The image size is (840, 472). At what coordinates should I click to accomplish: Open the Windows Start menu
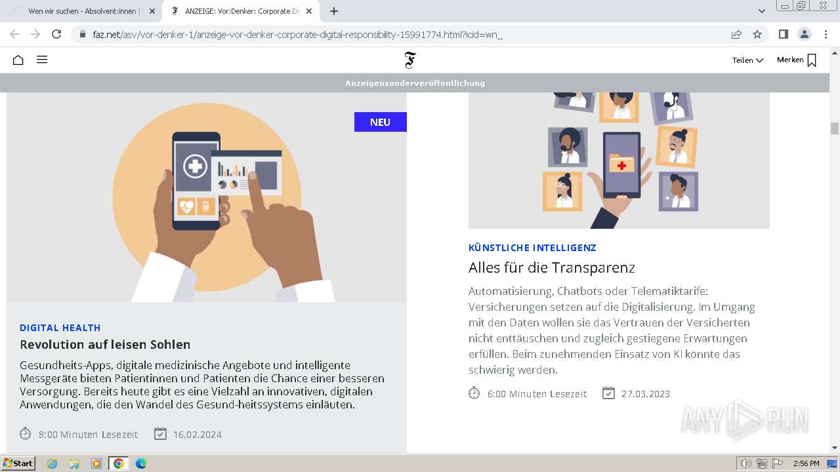click(x=18, y=463)
